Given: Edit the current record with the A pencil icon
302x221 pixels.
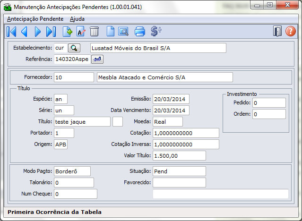Looking at the screenshot, I should [x=81, y=32].
